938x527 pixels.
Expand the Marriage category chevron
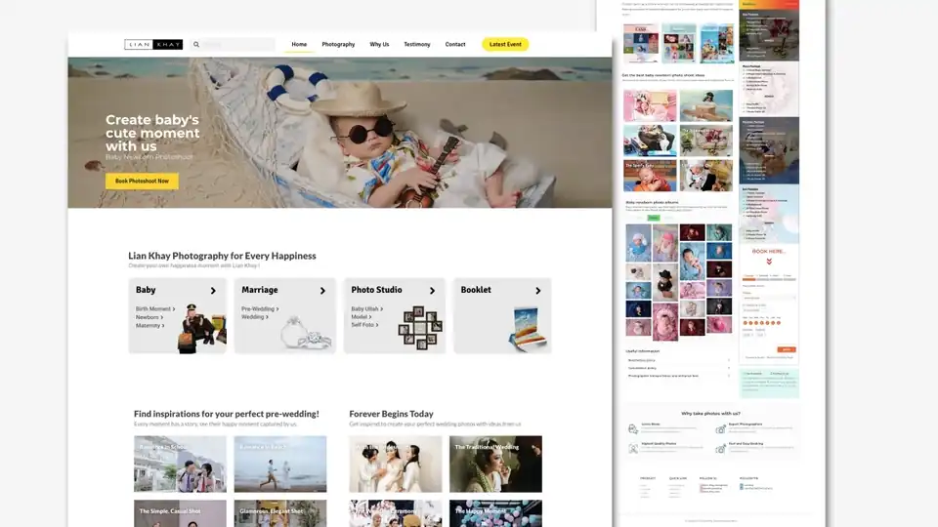coord(322,291)
